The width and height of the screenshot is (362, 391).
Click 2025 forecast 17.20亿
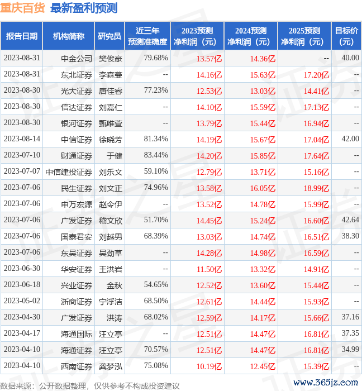click(x=316, y=75)
